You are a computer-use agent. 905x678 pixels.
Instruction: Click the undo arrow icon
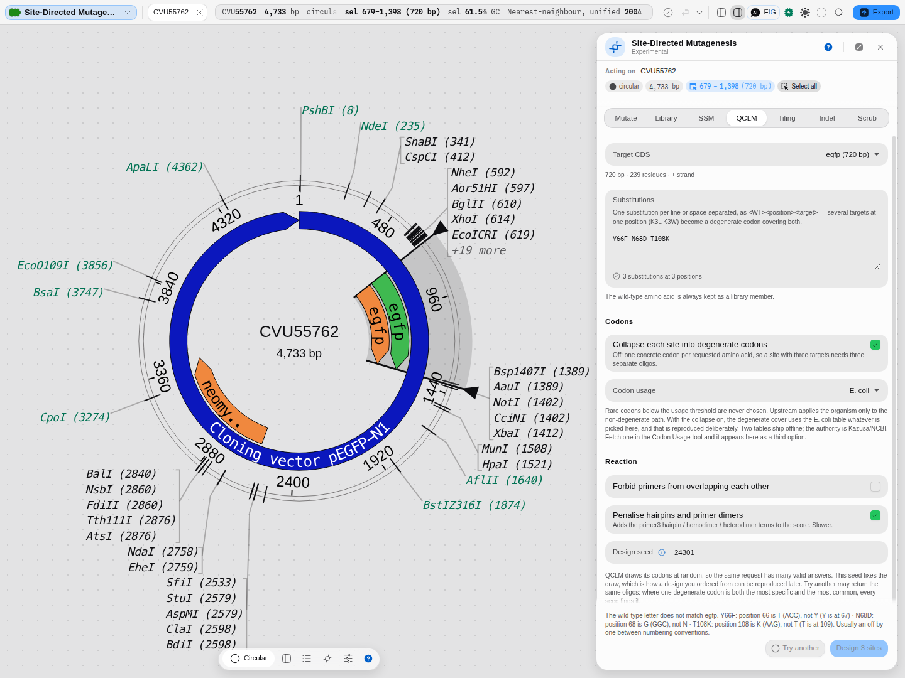click(686, 13)
